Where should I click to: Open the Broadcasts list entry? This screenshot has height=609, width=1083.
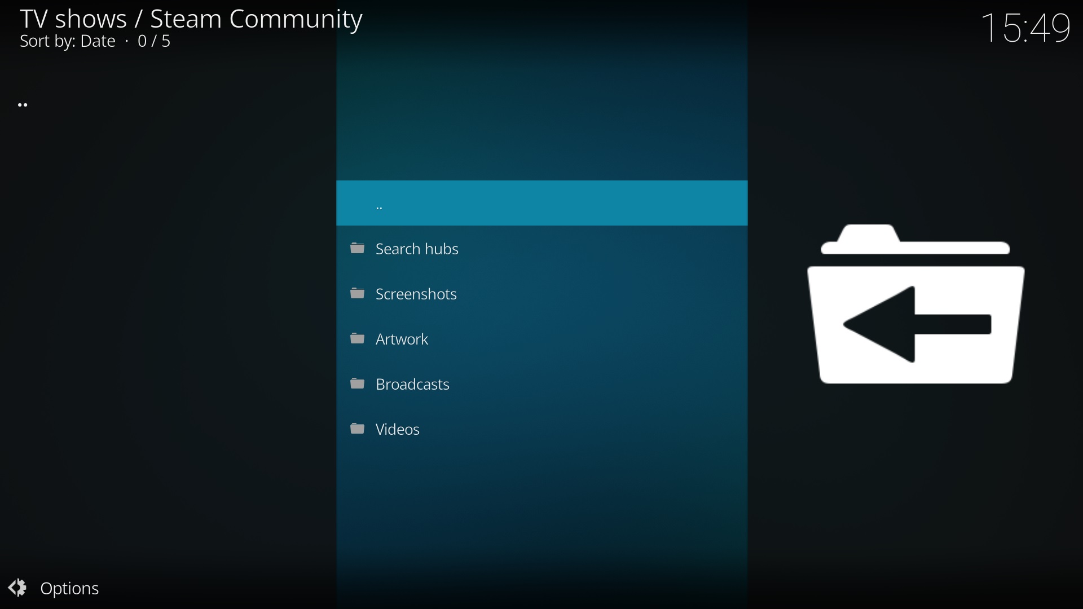click(412, 385)
